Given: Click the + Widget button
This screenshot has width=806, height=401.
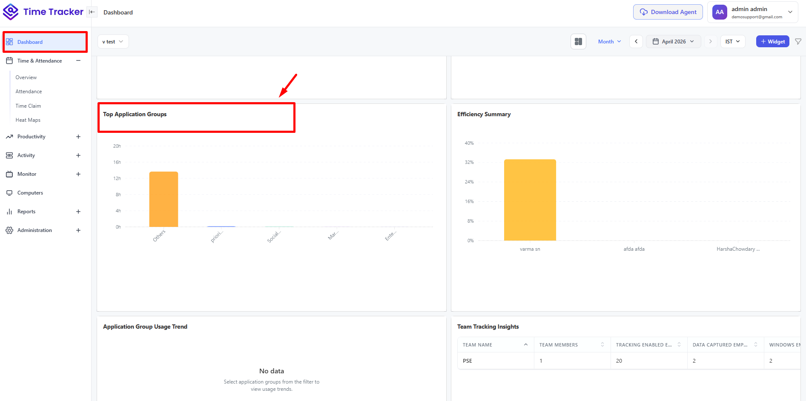Looking at the screenshot, I should click(773, 42).
